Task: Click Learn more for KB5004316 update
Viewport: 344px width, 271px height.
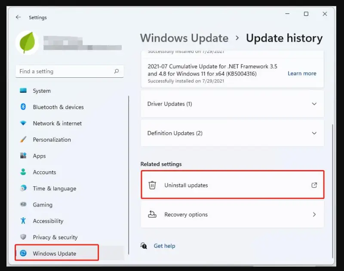Action: [x=302, y=73]
